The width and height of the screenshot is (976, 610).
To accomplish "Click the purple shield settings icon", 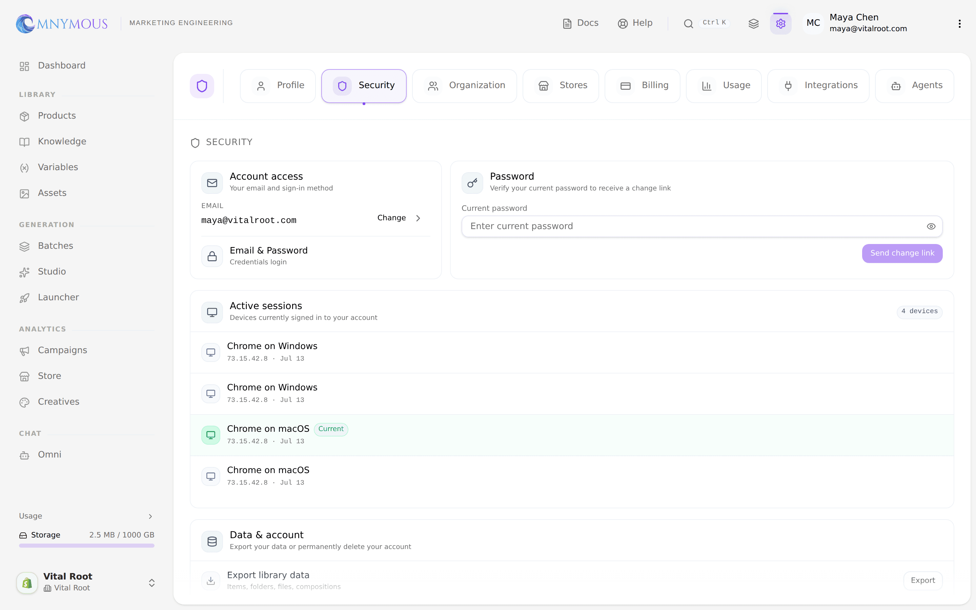I will tap(202, 86).
